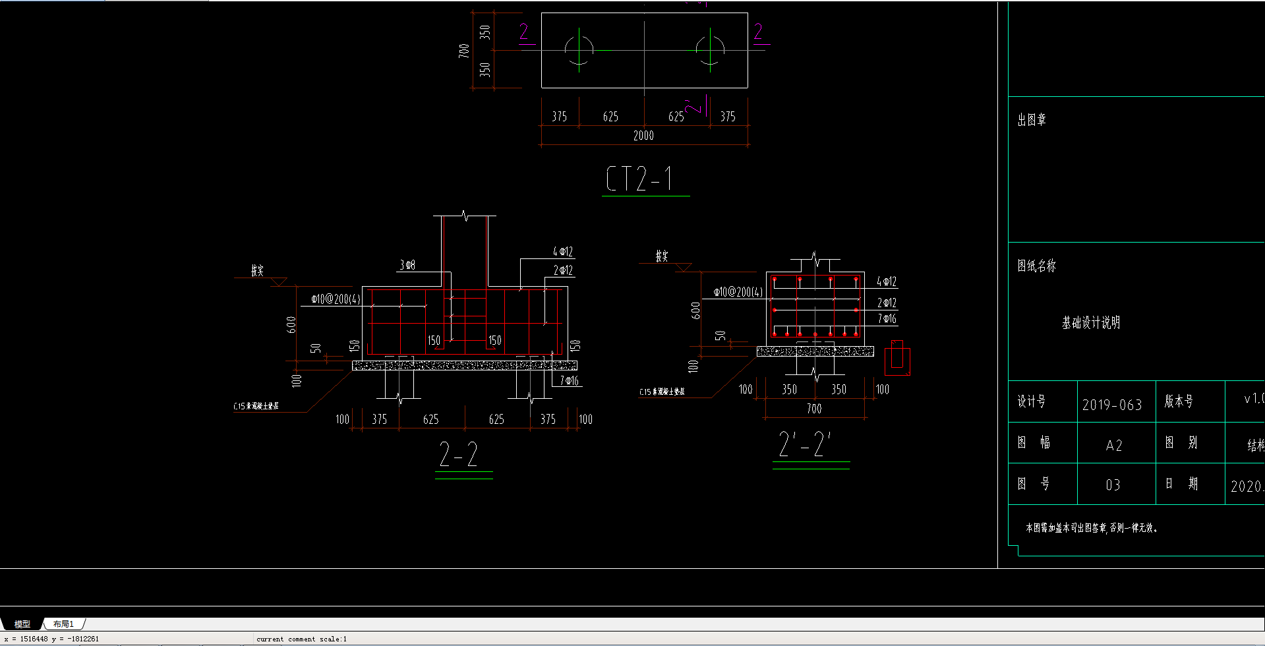Switch to the 模型 model tab
This screenshot has width=1265, height=646.
tap(22, 624)
